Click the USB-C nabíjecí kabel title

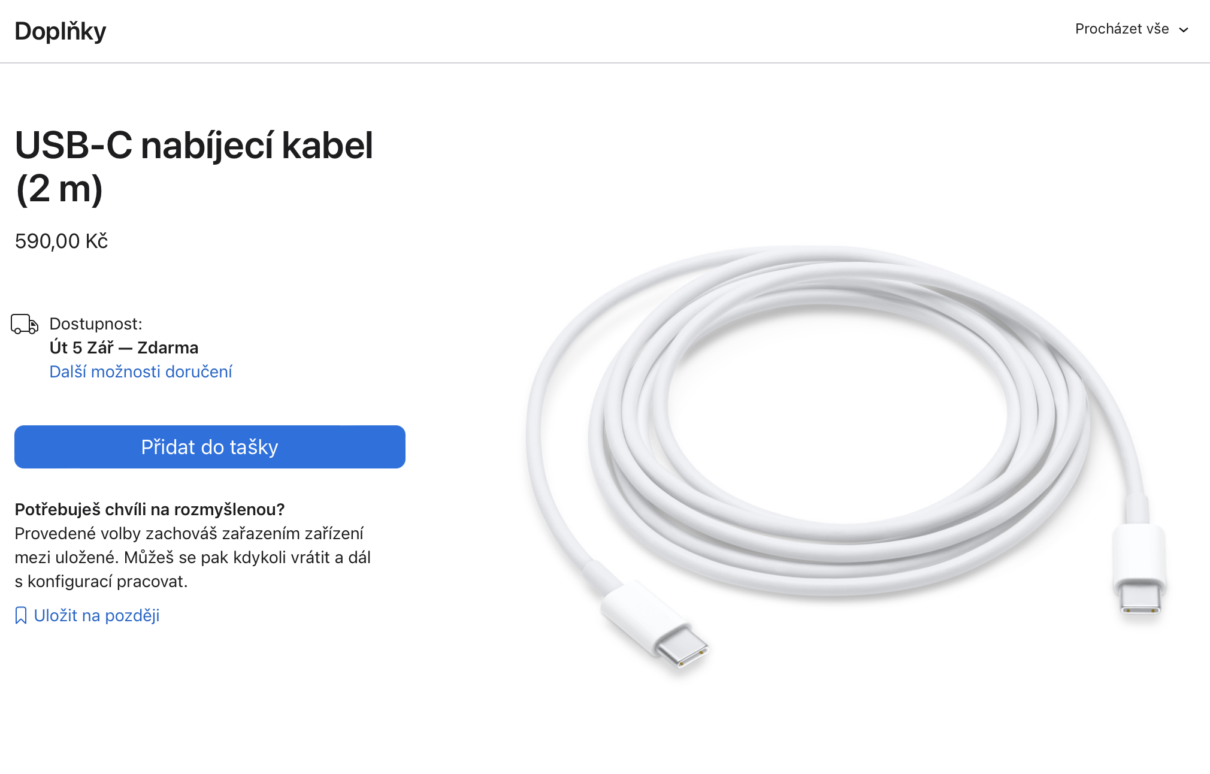click(193, 146)
